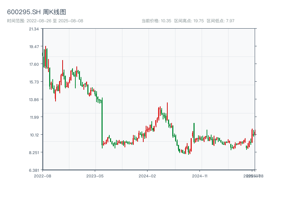The height and width of the screenshot is (212, 283).
Task: Click the 区间低点: 7.97 label
Action: coord(220,21)
